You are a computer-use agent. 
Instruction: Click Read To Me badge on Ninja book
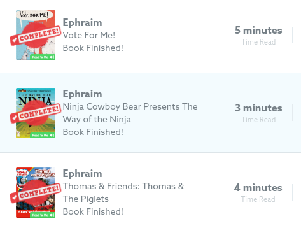click(x=43, y=135)
